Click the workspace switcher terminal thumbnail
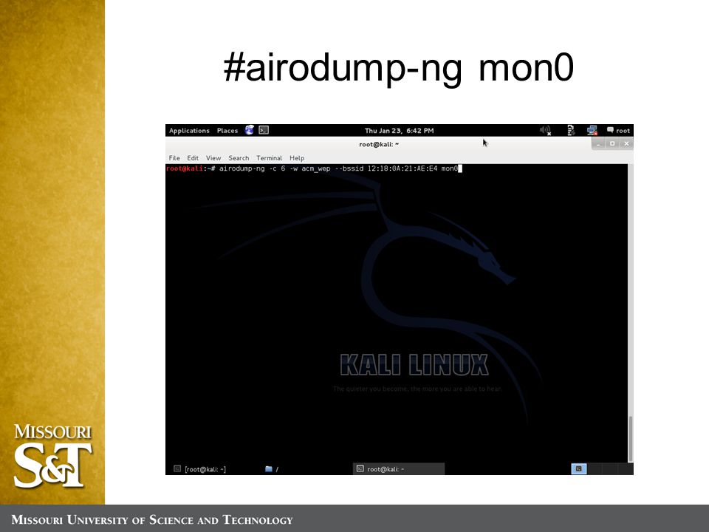 coord(579,468)
